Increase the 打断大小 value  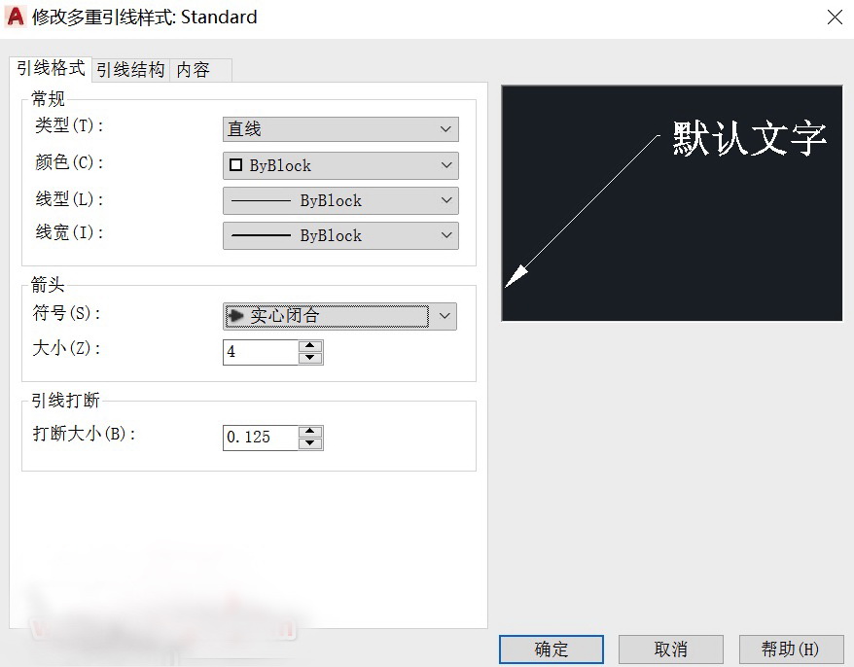[x=310, y=432]
